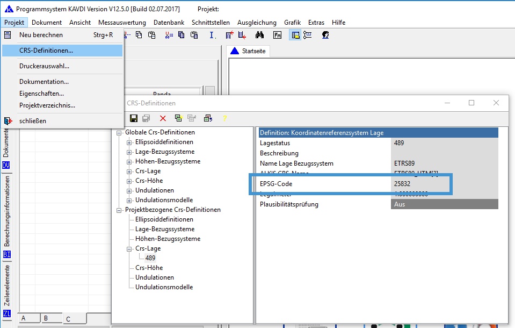
Task: Expand global Undulationsmodelle with its plus box
Action: coord(129,201)
